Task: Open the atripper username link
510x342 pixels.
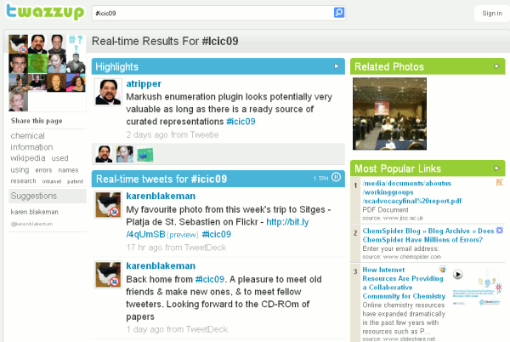Action: coord(144,83)
